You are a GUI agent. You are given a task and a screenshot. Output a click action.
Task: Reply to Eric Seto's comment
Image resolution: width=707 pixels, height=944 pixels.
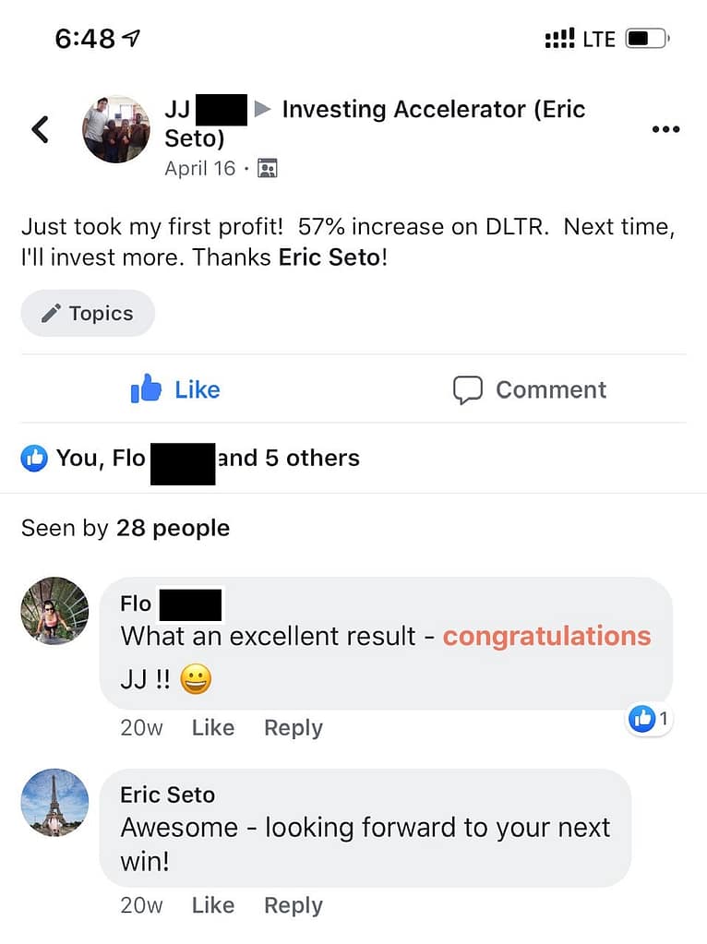coord(293,905)
